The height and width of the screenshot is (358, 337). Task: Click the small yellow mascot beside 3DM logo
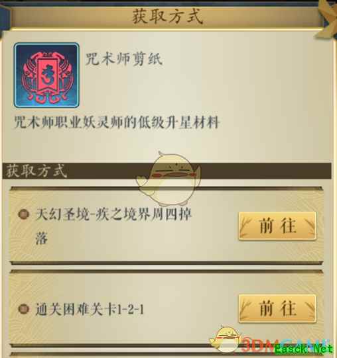tap(226, 339)
